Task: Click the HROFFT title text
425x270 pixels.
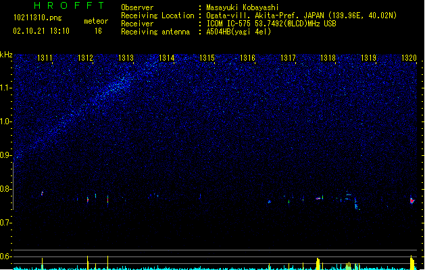Action: tap(69, 5)
